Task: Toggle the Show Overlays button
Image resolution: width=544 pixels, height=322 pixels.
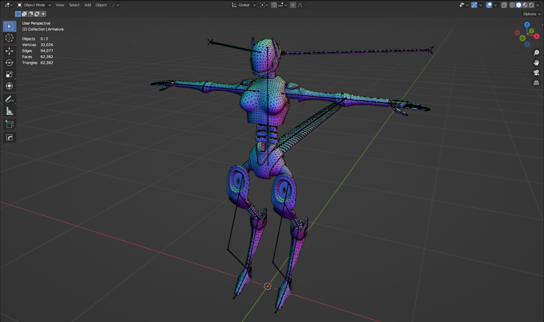Action: point(489,5)
